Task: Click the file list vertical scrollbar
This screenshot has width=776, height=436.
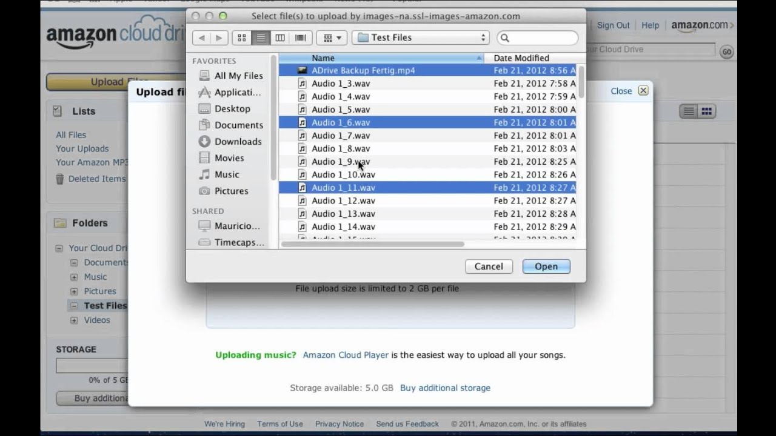Action: click(x=582, y=81)
